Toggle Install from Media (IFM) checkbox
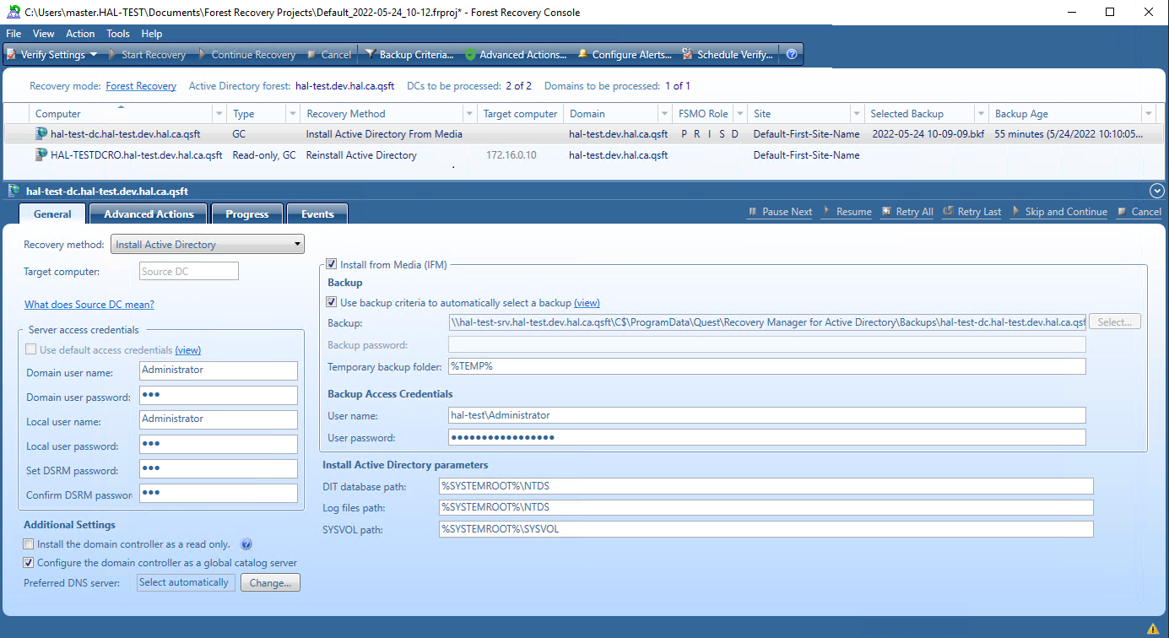 [332, 264]
